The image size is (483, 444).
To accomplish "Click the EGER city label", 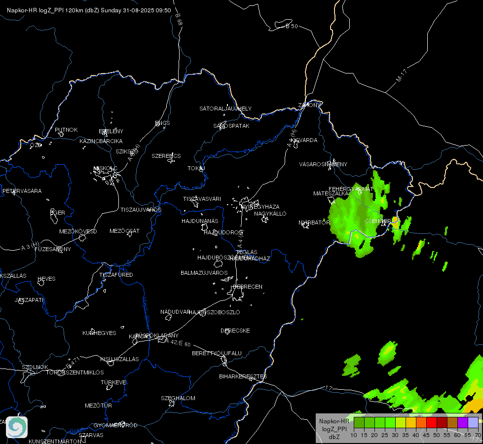I will point(58,213).
